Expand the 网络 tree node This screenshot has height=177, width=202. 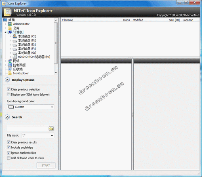point(5,61)
